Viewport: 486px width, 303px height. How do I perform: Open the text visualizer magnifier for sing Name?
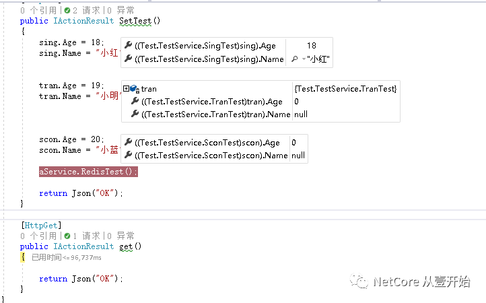tap(295, 59)
